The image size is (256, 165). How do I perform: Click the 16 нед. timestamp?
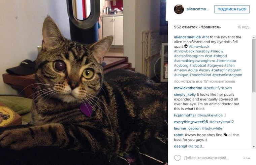pos(243,27)
